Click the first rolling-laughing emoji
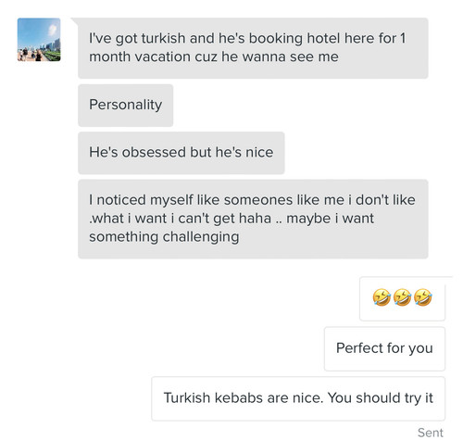Screen dimensions: 463x440 pos(382,297)
